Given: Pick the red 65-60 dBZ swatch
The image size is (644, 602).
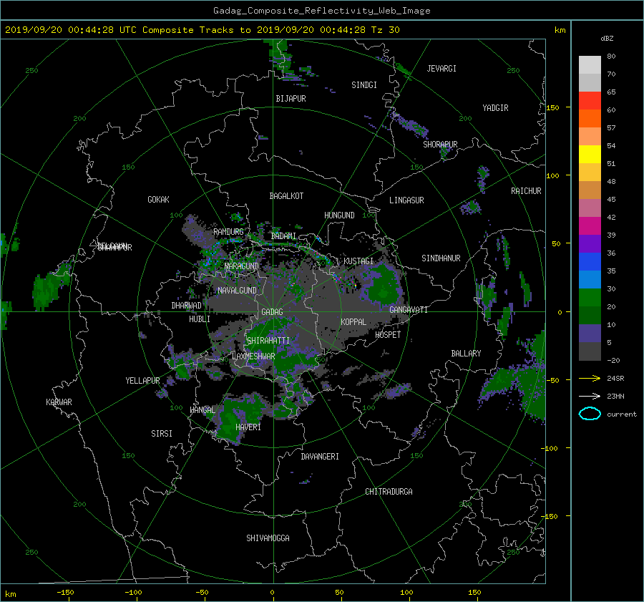Looking at the screenshot, I should [590, 101].
